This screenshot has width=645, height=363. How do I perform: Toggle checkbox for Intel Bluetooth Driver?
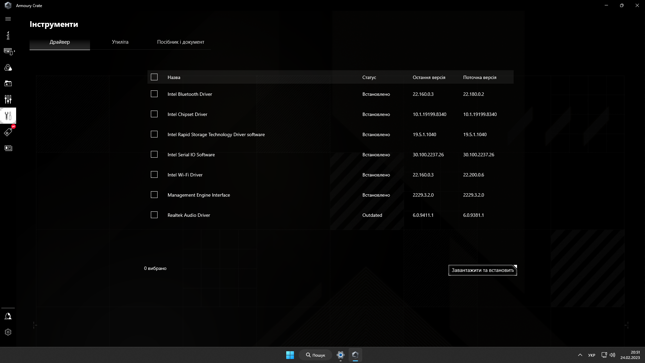pos(154,94)
